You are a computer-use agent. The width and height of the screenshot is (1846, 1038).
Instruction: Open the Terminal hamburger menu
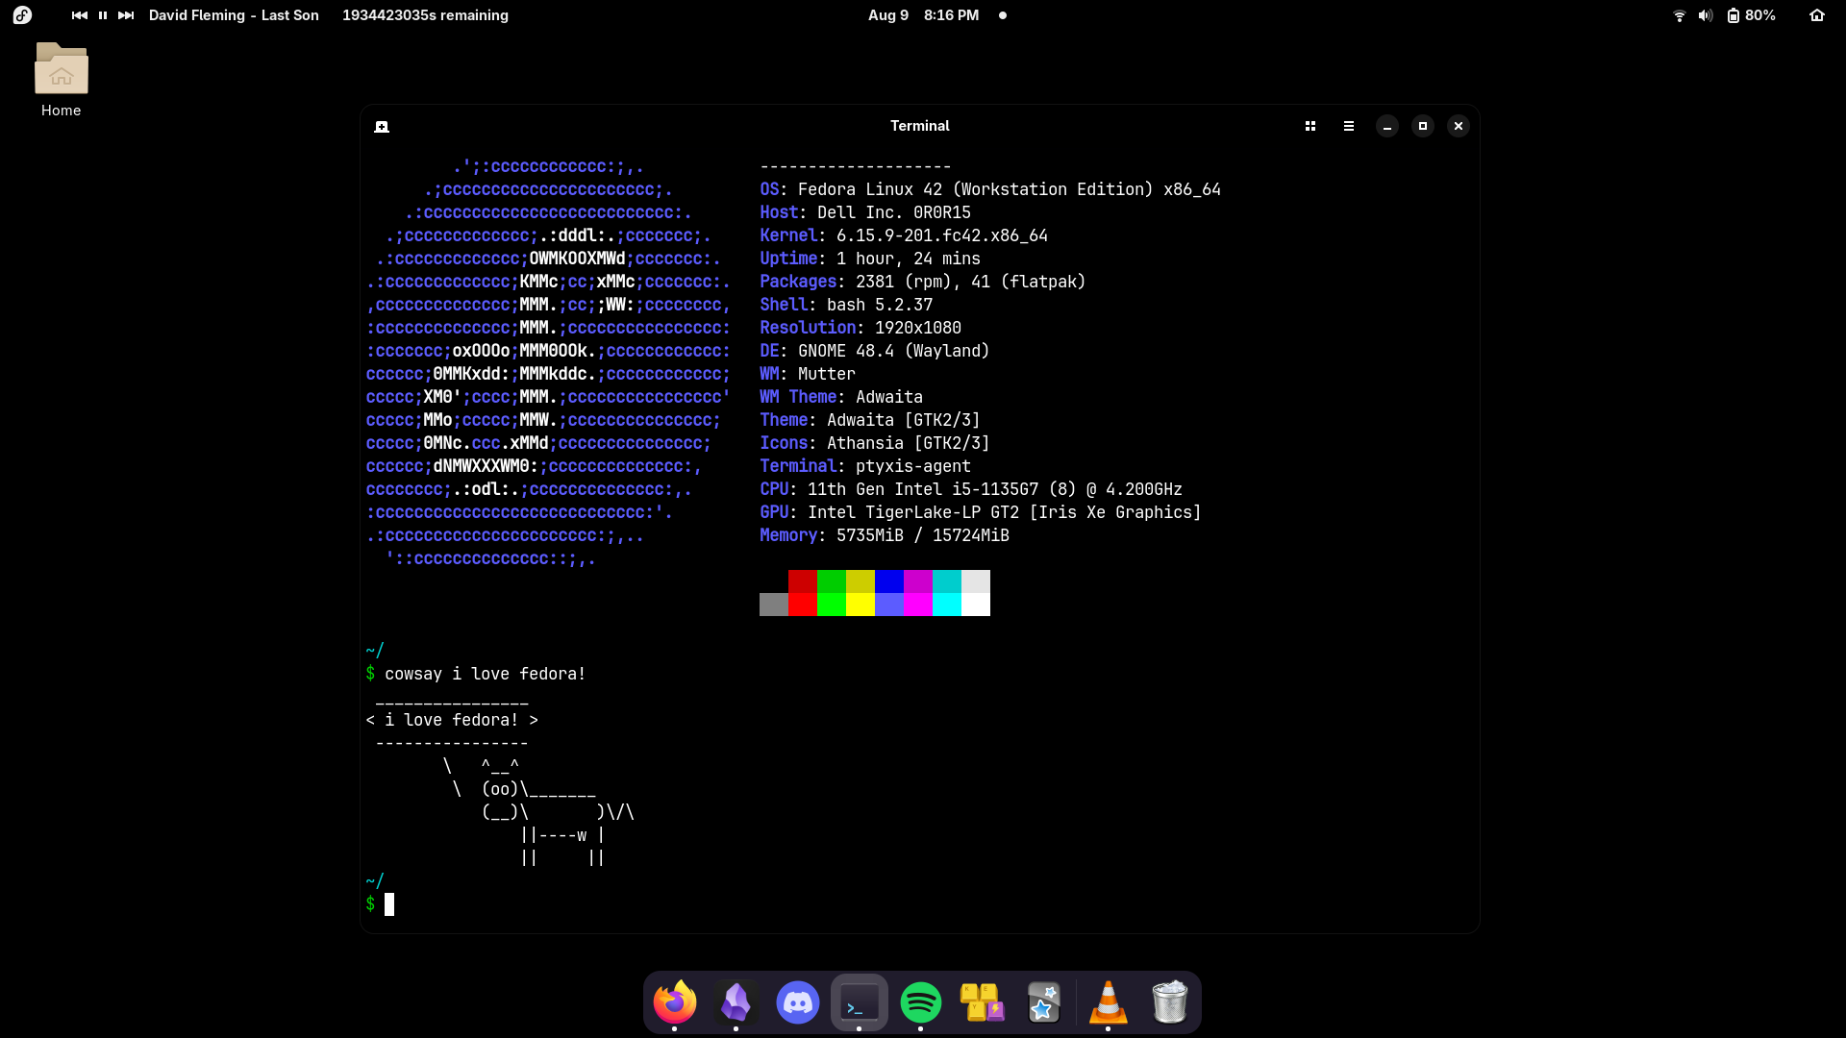click(x=1349, y=126)
